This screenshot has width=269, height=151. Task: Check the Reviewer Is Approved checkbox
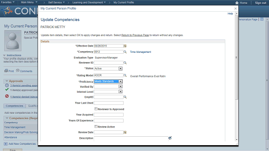(x=96, y=109)
